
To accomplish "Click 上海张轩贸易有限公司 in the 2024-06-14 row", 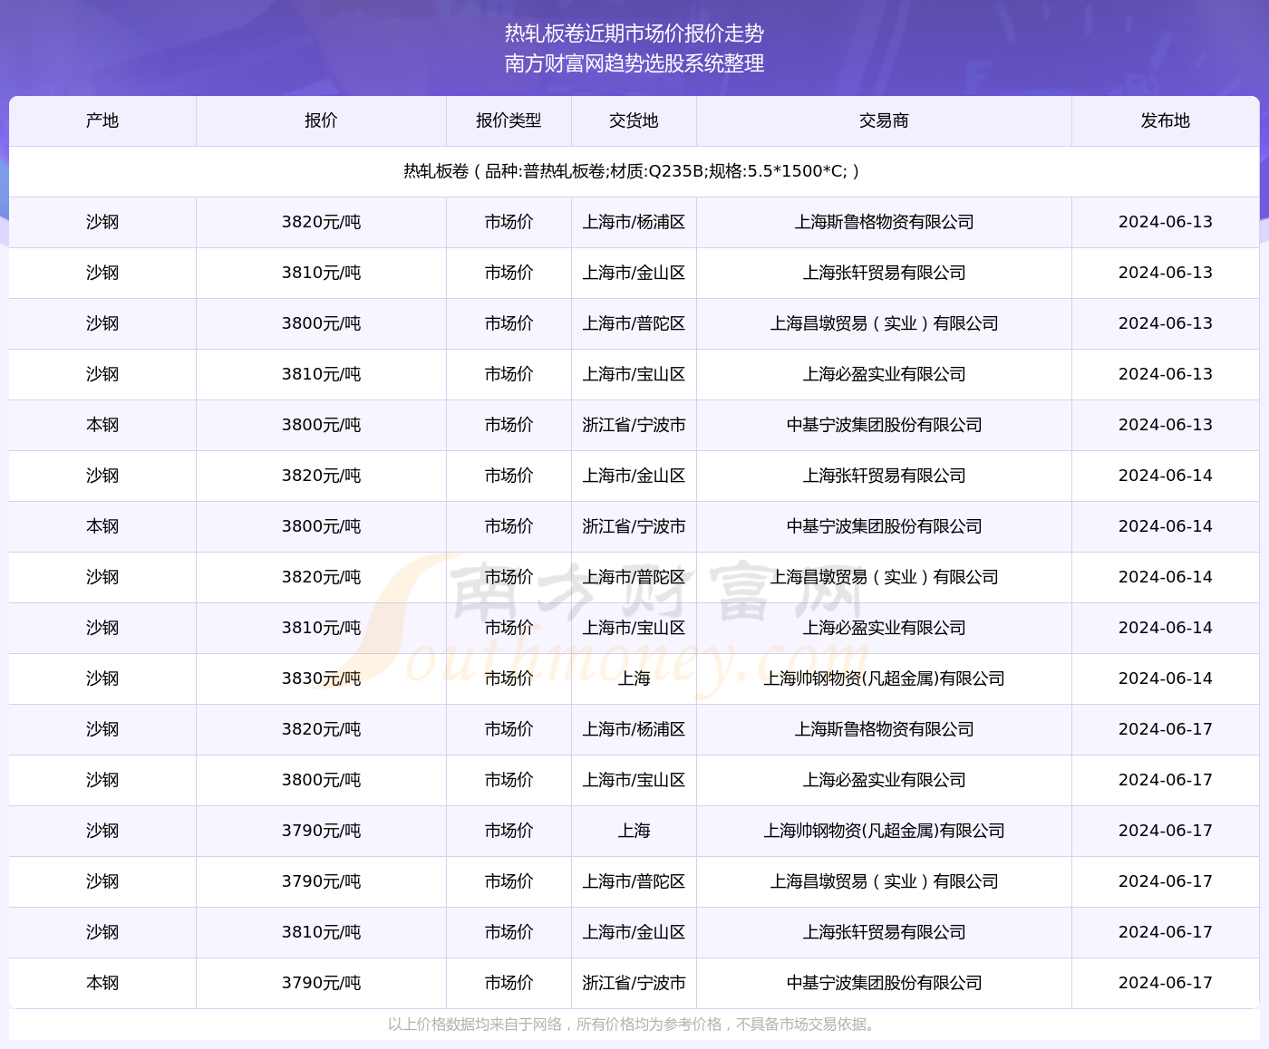I will tap(884, 476).
